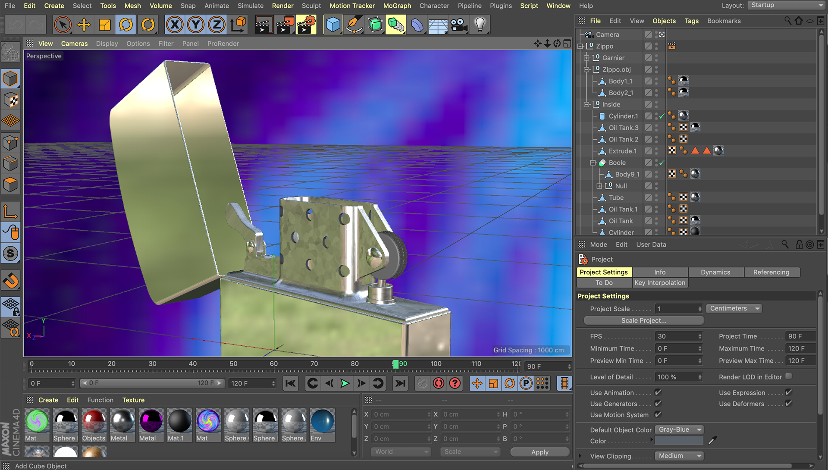
Task: Enable Texture mode in left toolbar
Action: click(11, 100)
